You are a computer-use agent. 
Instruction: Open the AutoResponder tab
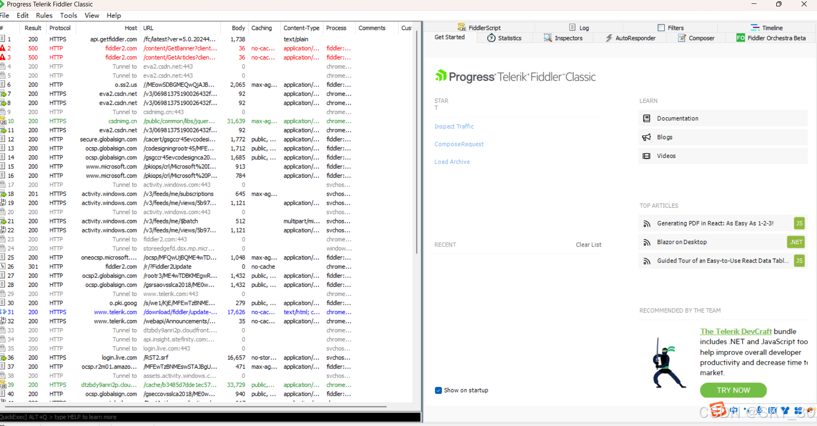click(630, 38)
